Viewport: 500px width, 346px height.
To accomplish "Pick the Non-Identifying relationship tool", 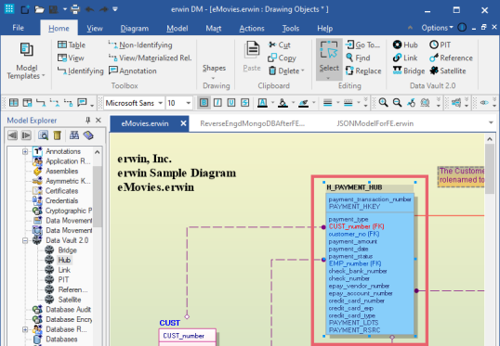I will pos(140,45).
